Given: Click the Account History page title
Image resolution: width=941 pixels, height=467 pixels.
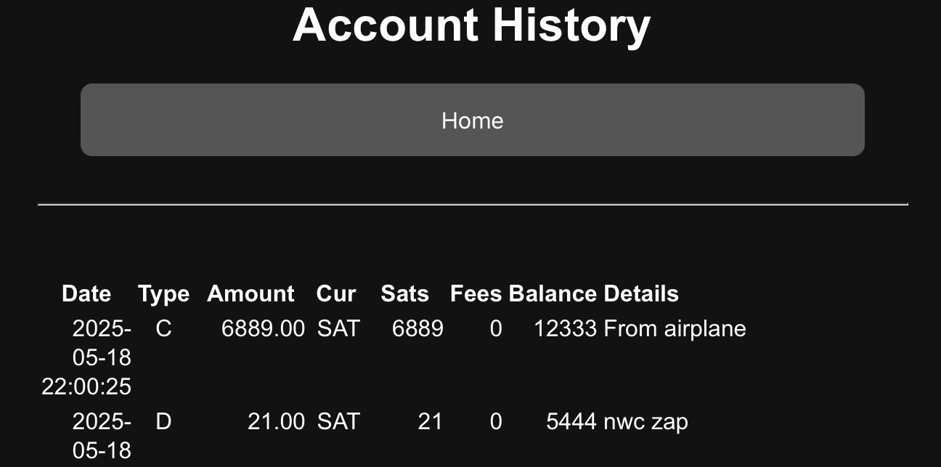Looking at the screenshot, I should 471,25.
